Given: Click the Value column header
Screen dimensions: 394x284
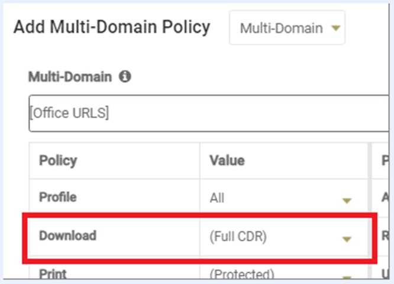Looking at the screenshot, I should point(227,160).
